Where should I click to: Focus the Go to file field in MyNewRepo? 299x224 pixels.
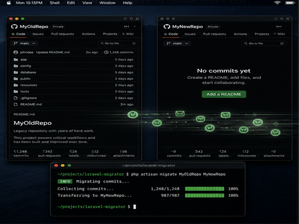coord(264,43)
